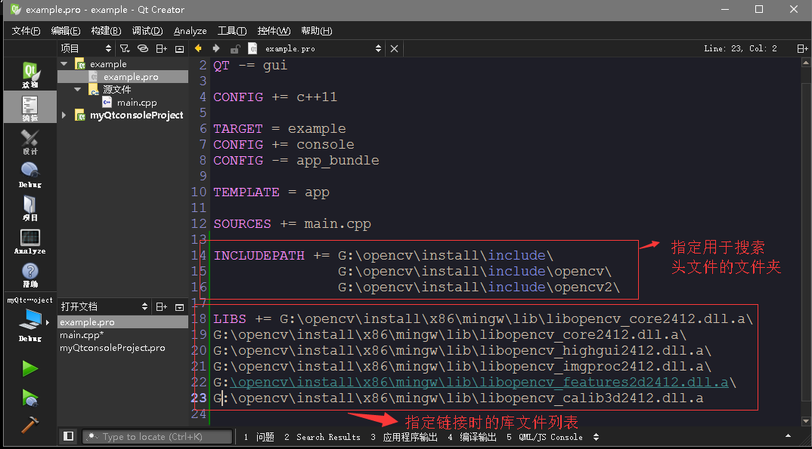This screenshot has height=449, width=812.
Task: Synchronize with editor link icon
Action: (142, 48)
